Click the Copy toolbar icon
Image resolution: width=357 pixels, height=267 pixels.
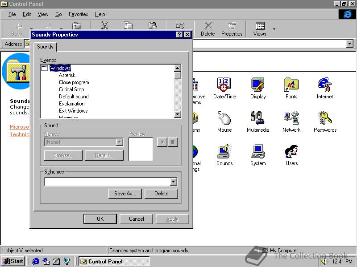tap(129, 26)
